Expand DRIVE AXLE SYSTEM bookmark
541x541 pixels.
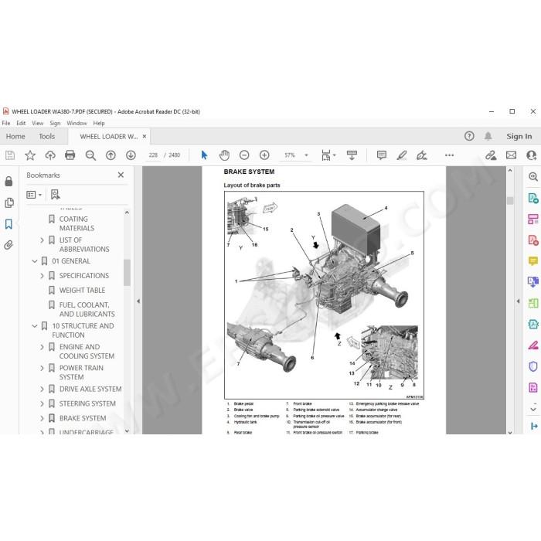pyautogui.click(x=42, y=390)
